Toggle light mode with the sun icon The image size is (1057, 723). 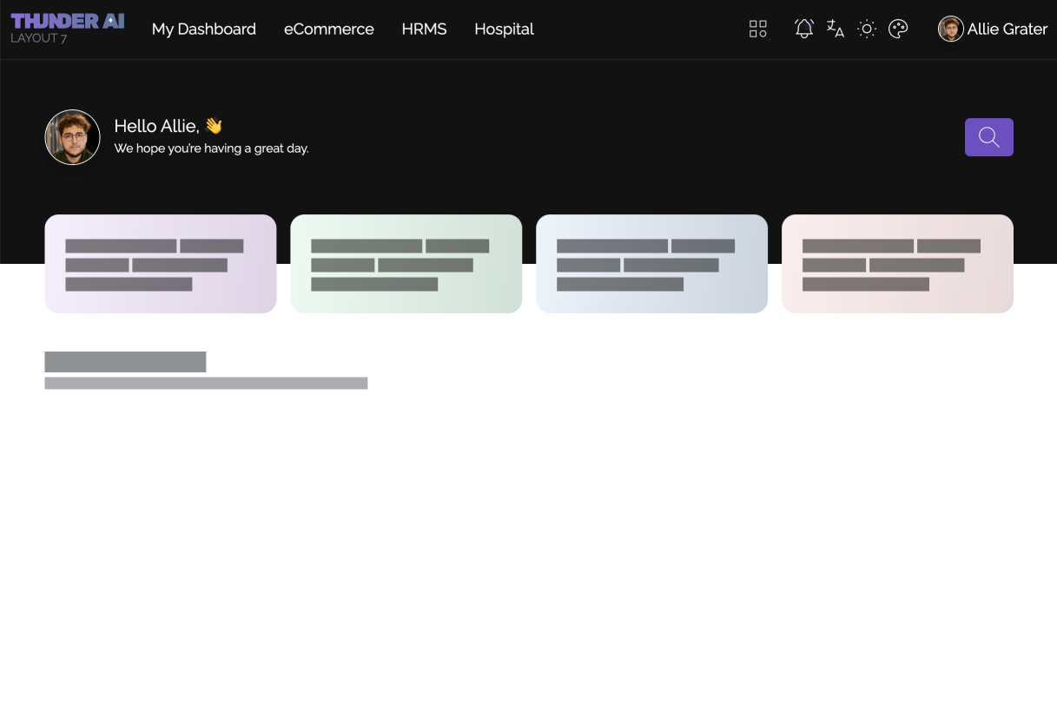[x=866, y=30]
